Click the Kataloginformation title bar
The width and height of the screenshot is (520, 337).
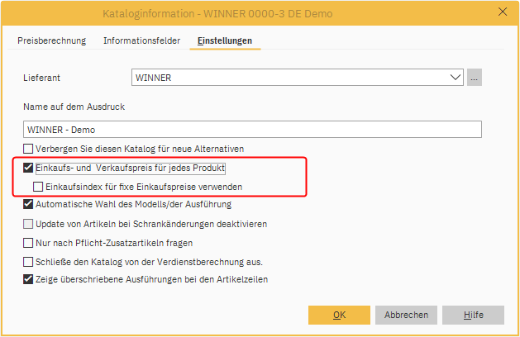point(248,12)
